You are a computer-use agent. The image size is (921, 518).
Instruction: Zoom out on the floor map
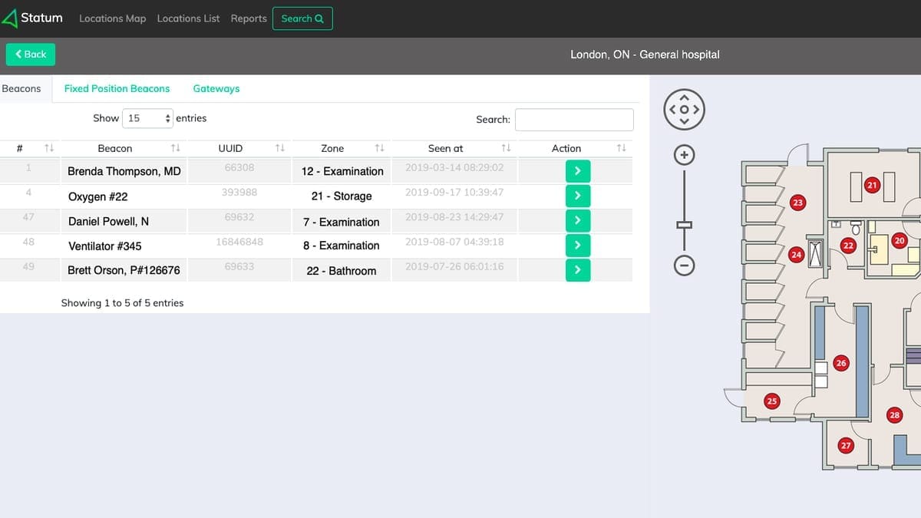pyautogui.click(x=684, y=266)
